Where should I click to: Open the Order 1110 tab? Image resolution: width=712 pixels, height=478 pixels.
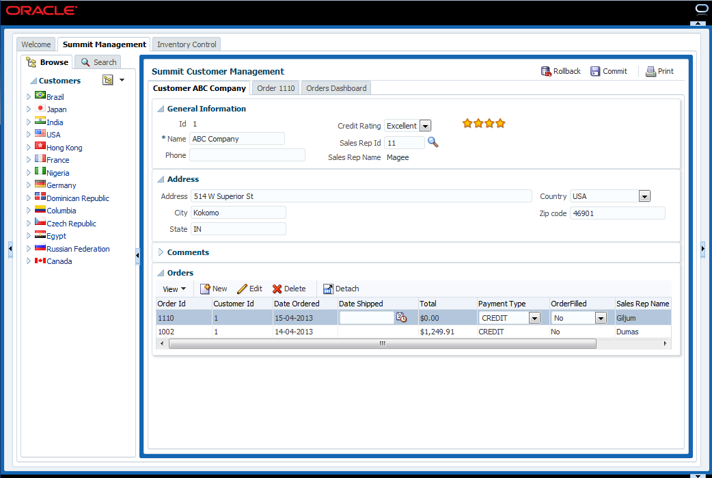pyautogui.click(x=275, y=88)
